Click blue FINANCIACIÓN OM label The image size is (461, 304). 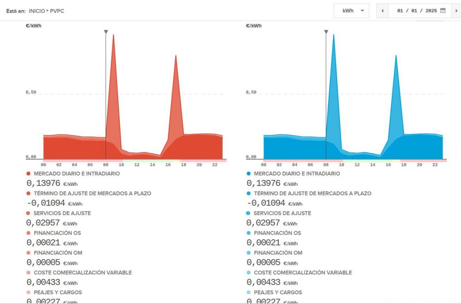[278, 252]
